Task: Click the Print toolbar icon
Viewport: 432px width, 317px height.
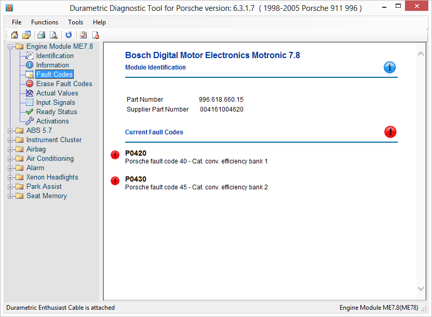Action: [42, 35]
